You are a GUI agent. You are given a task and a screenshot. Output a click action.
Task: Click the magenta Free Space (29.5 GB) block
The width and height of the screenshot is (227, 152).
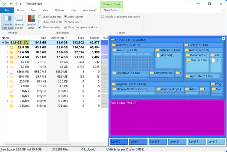(167, 118)
